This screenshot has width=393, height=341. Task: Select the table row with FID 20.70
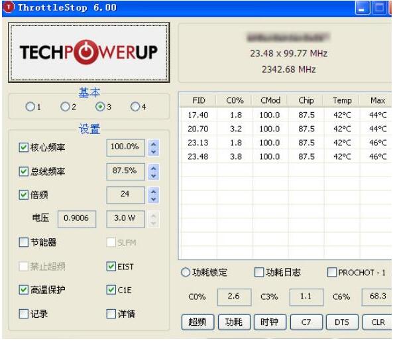pos(286,129)
